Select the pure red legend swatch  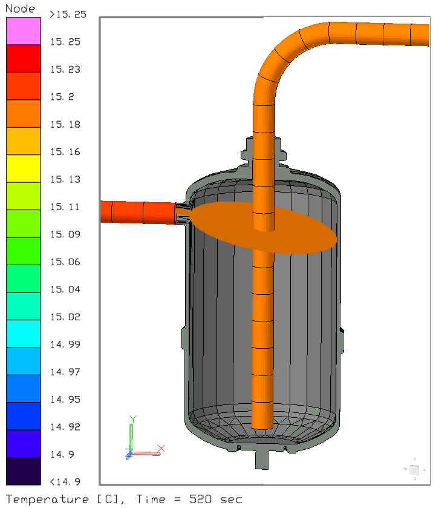tap(24, 59)
